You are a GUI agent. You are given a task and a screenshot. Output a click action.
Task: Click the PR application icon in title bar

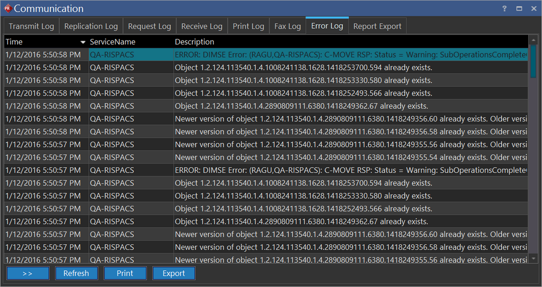[x=7, y=8]
